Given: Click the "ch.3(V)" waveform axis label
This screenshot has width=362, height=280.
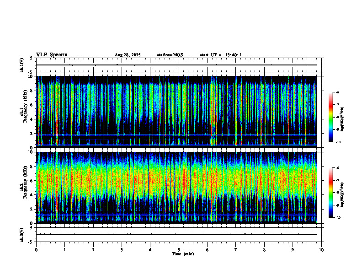Looking at the screenshot, I should point(22,235).
